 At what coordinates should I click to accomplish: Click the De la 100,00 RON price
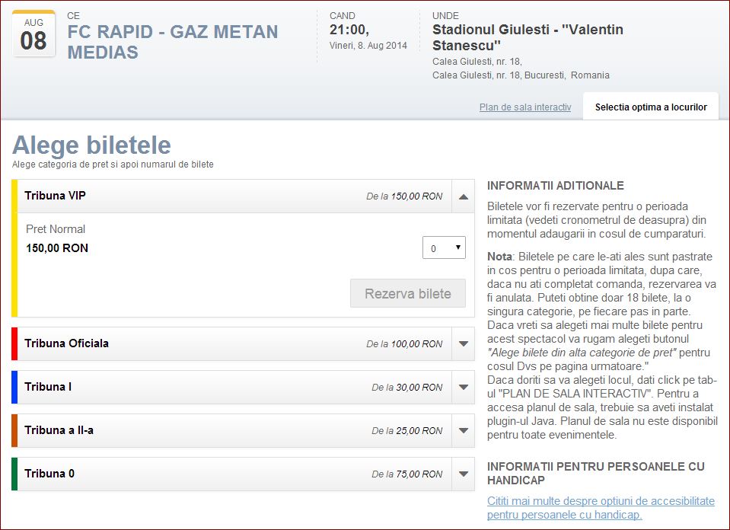pyautogui.click(x=404, y=343)
